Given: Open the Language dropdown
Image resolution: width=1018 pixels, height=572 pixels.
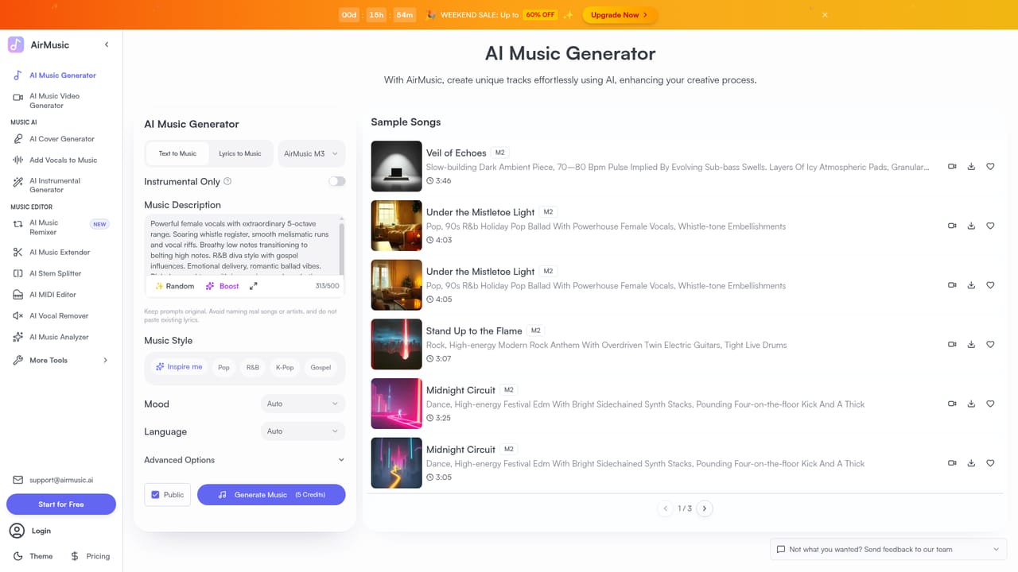Looking at the screenshot, I should 303,431.
